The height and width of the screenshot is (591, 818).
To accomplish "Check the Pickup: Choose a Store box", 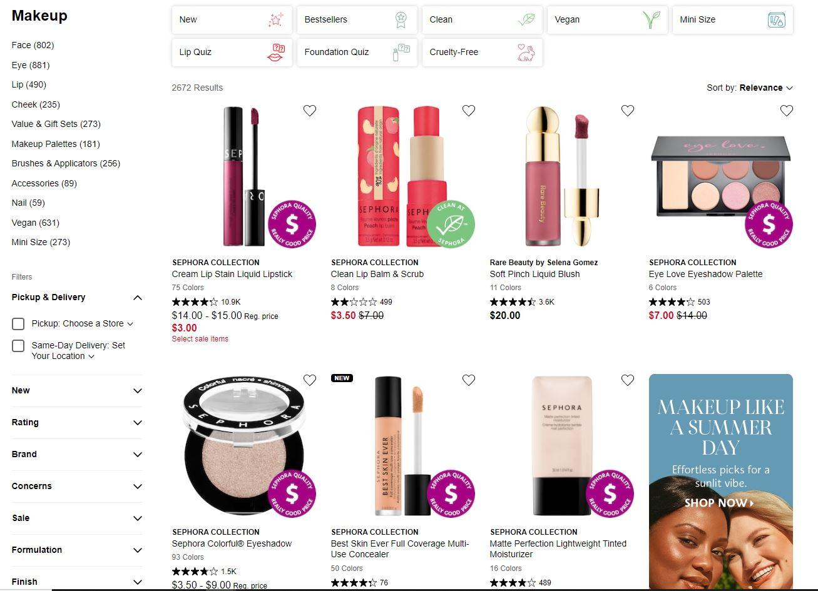I will point(18,324).
